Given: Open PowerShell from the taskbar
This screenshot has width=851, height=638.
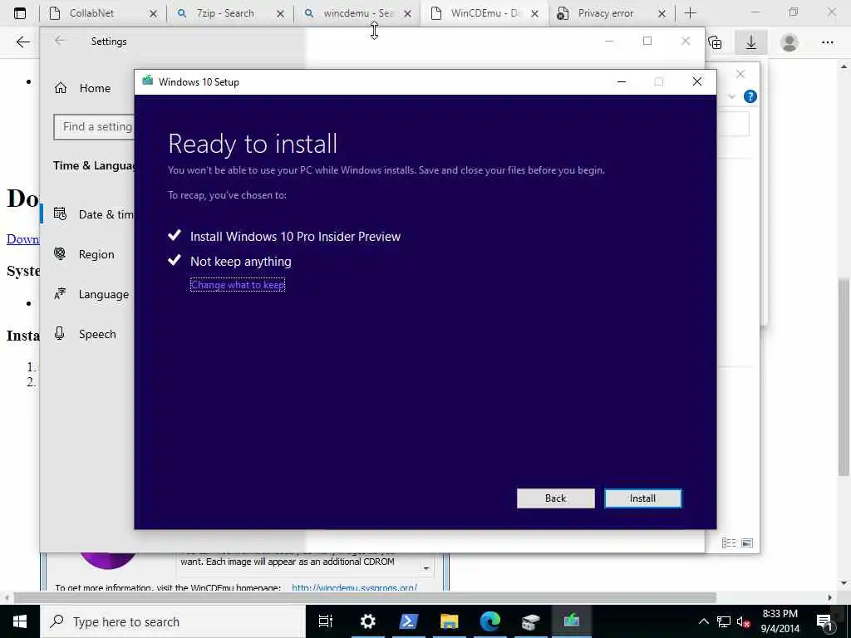Looking at the screenshot, I should [408, 621].
